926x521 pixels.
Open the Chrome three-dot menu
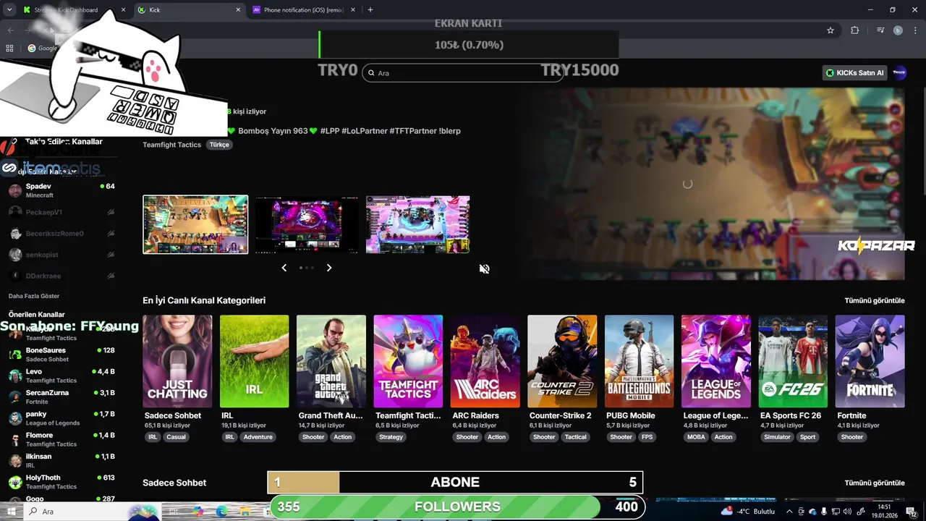tap(915, 30)
